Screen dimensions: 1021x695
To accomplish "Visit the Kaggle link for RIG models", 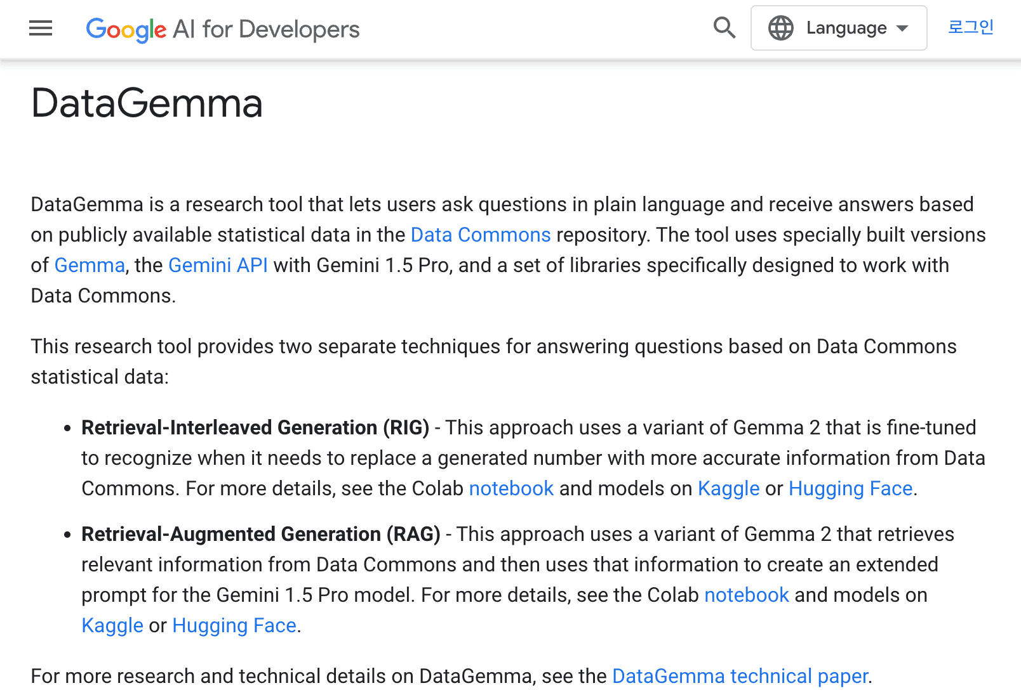I will coord(728,488).
